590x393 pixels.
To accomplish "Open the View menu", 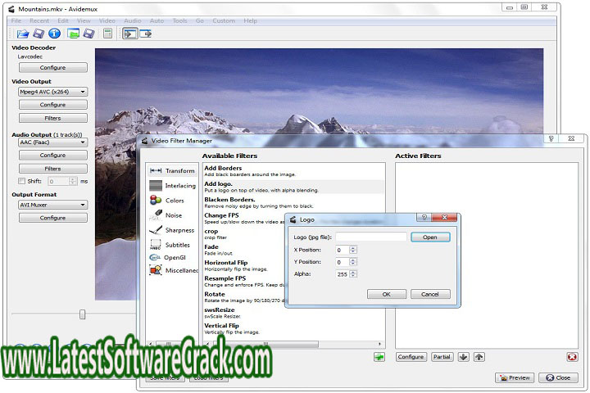I will 84,20.
